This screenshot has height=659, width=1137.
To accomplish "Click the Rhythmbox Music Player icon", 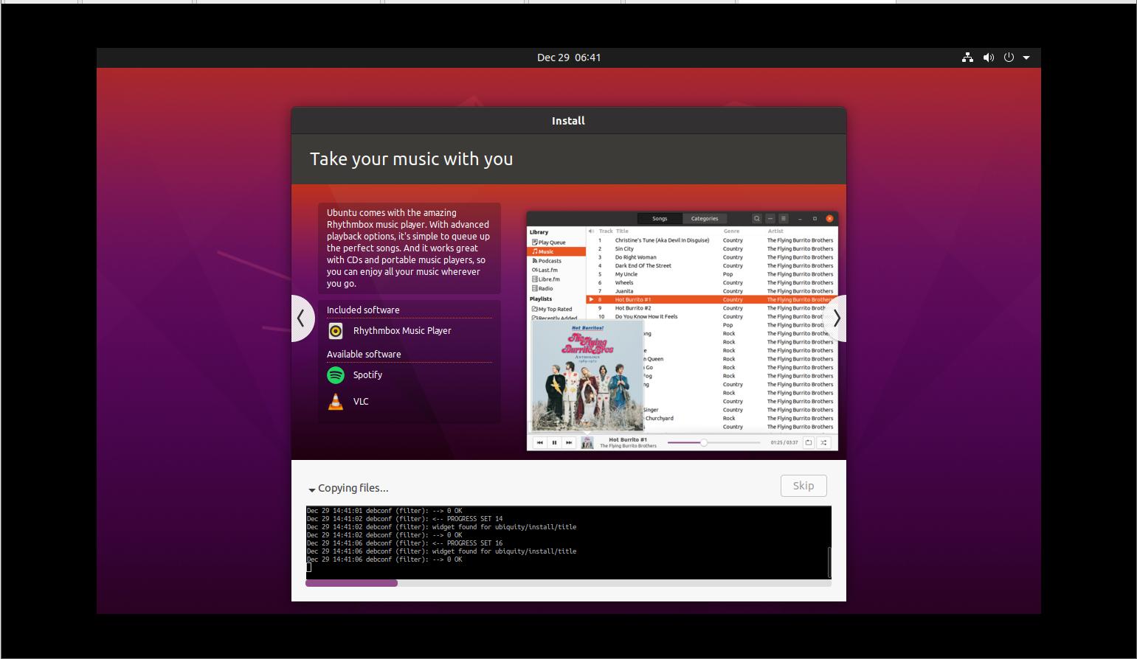I will click(336, 331).
